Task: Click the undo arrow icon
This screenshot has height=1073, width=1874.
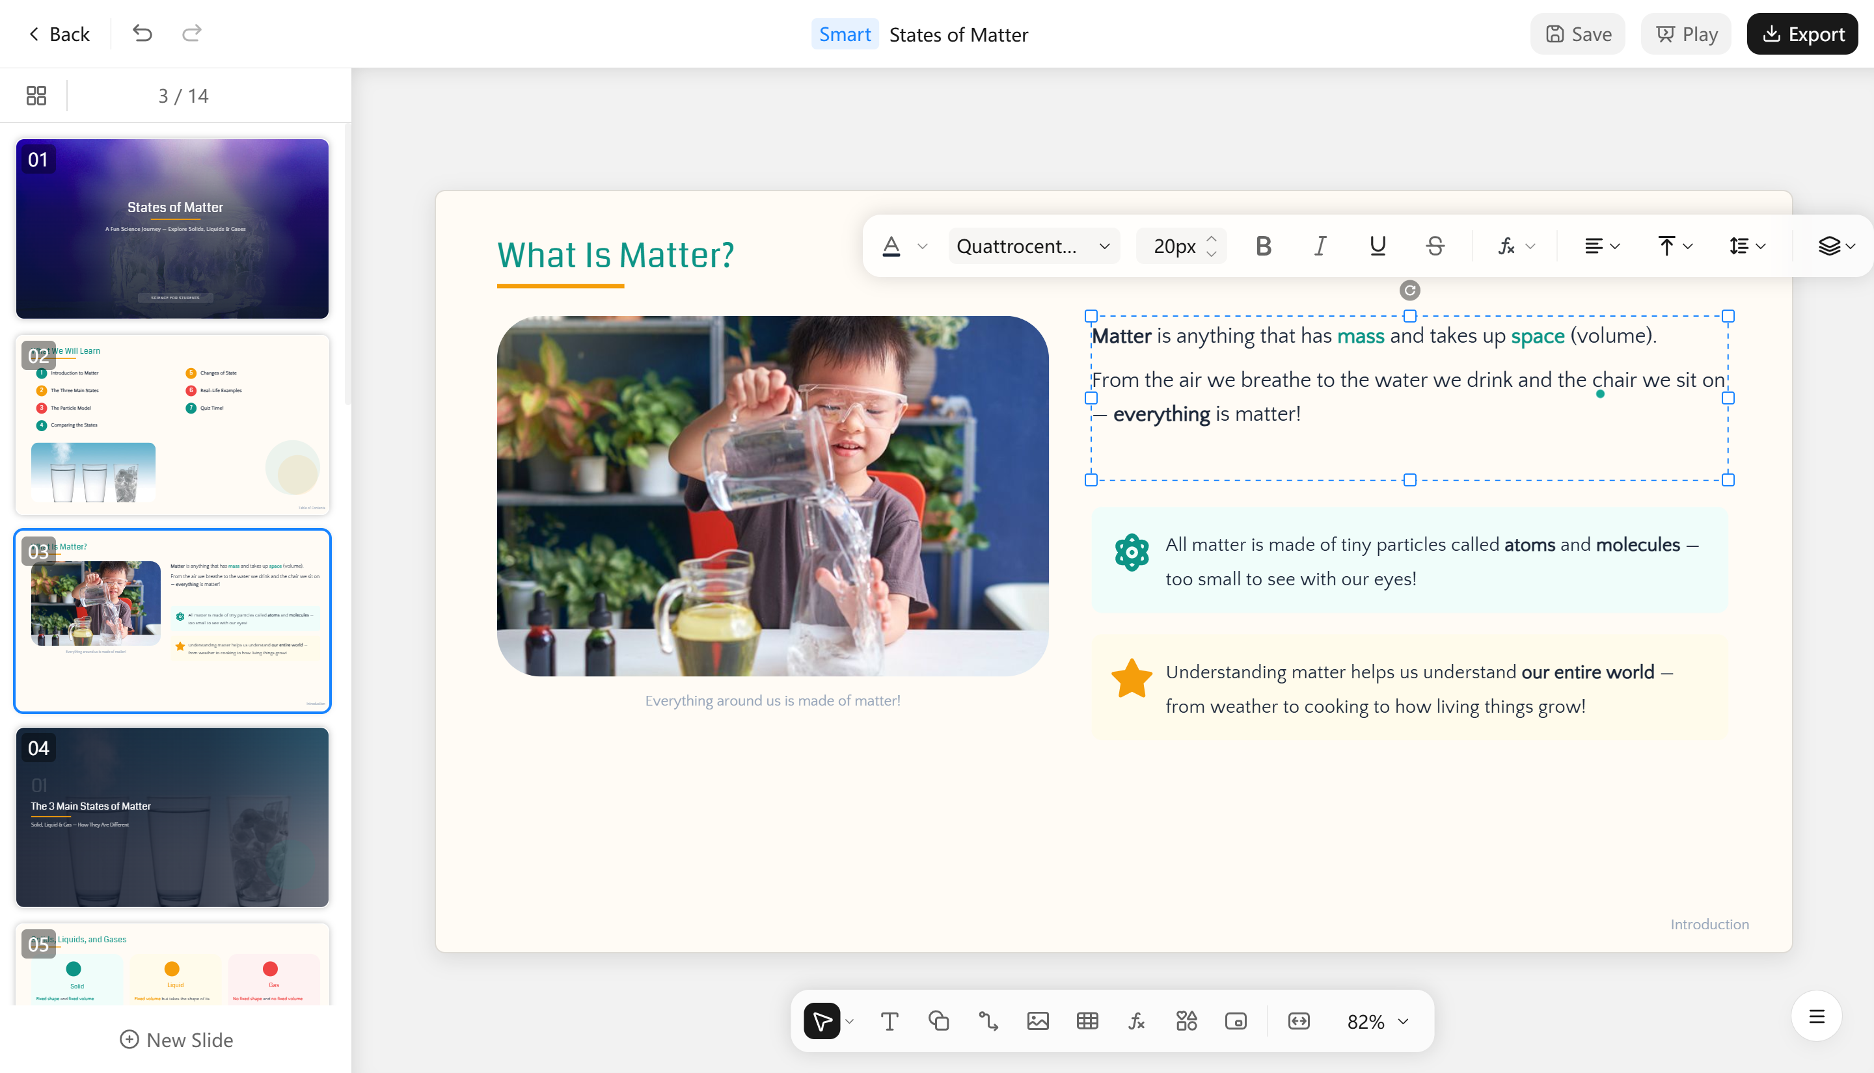Action: coord(143,33)
